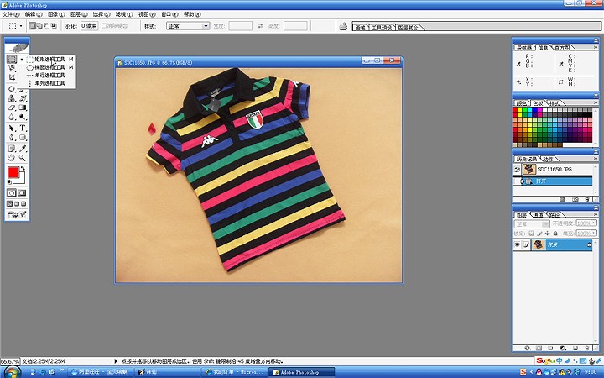The image size is (604, 378).
Task: Set history brush source on SDC11650.JPG snapshot
Action: pos(517,170)
